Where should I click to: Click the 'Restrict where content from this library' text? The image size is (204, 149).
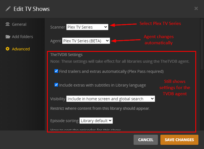(x=100, y=108)
